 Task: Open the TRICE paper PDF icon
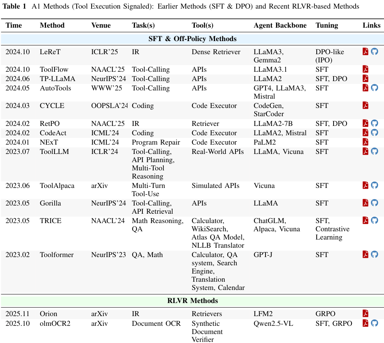[x=366, y=220]
